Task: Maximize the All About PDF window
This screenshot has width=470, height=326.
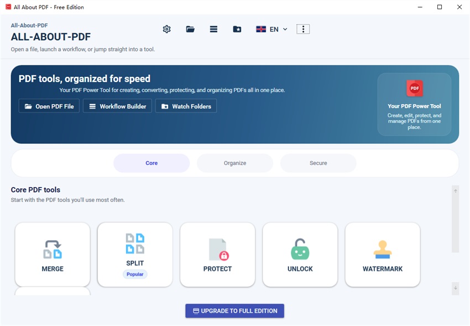Action: (440, 7)
